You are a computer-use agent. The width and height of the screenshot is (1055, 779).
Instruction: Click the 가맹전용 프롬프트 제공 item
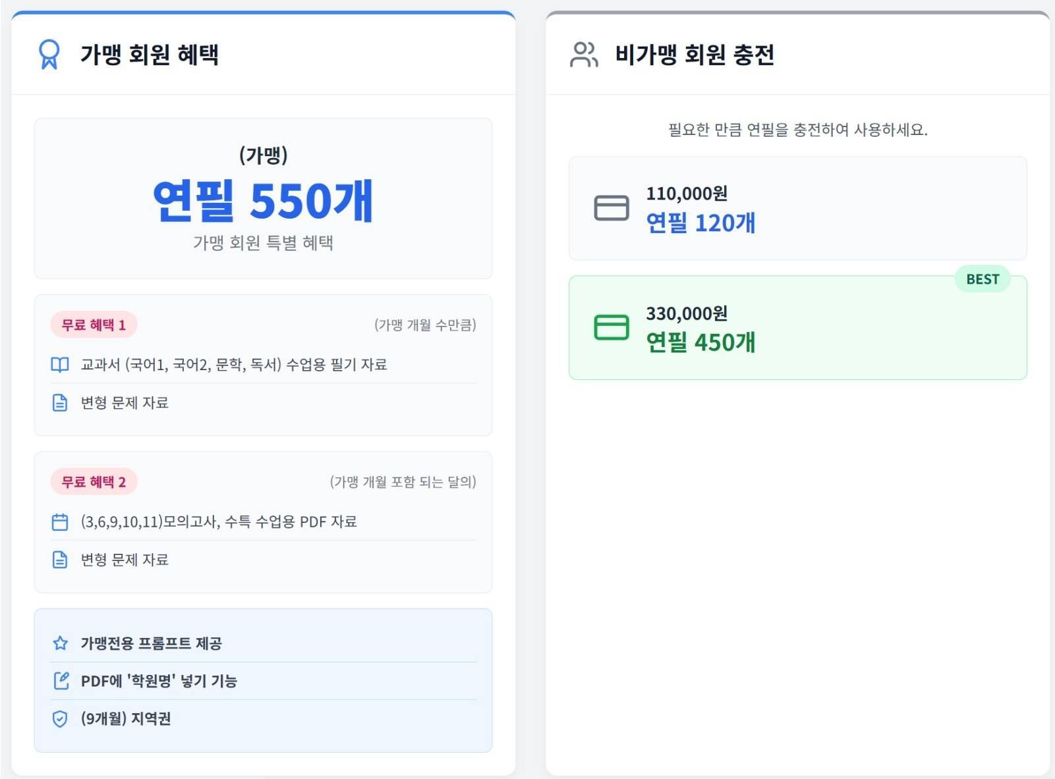151,643
